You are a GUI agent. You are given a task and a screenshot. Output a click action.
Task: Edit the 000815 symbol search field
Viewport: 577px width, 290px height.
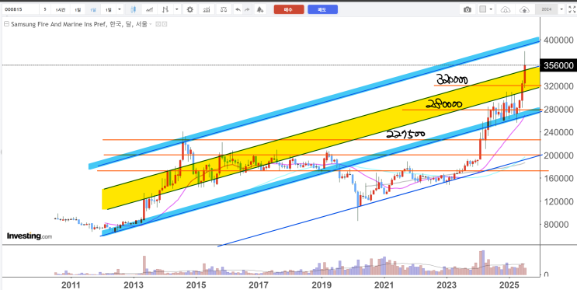point(20,9)
